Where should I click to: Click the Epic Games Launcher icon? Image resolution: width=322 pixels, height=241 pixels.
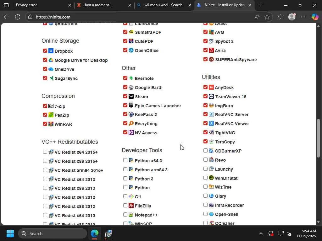(131, 105)
